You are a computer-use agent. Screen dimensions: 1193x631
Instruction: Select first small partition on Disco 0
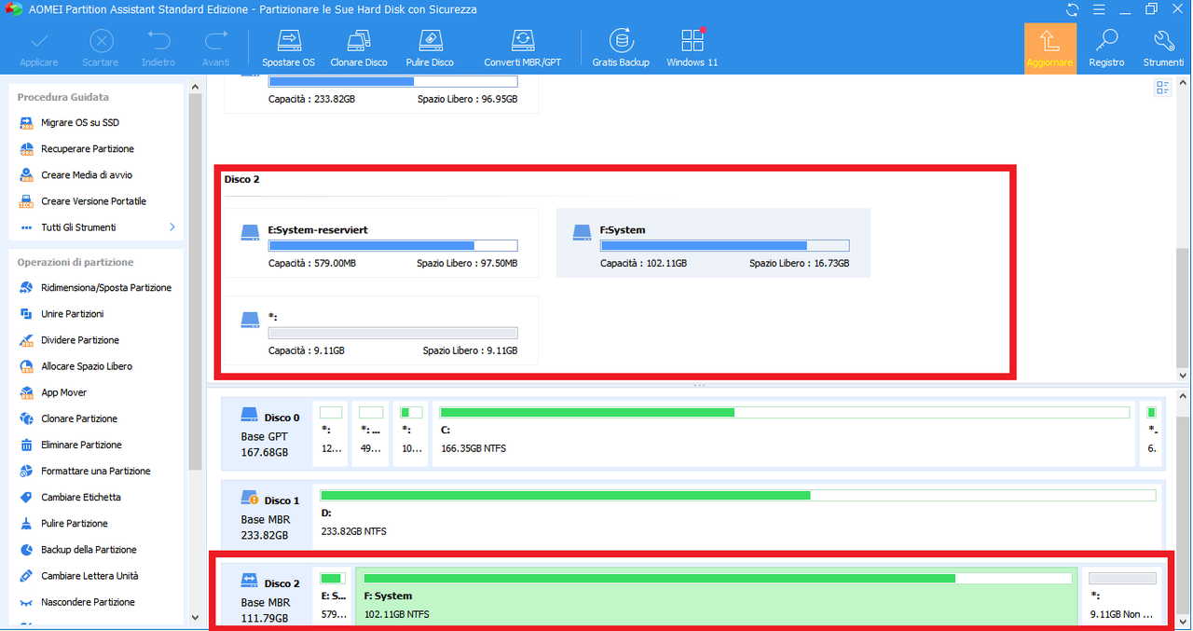coord(331,433)
